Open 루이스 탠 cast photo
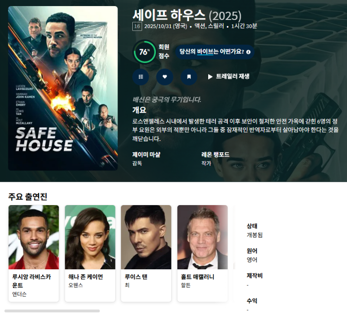This screenshot has width=347, height=314. 146,237
